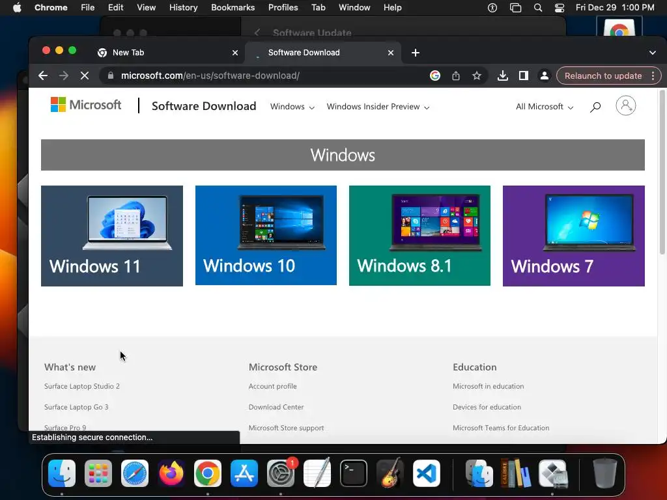Click the Software Download heading link
The width and height of the screenshot is (667, 500).
[x=204, y=106]
